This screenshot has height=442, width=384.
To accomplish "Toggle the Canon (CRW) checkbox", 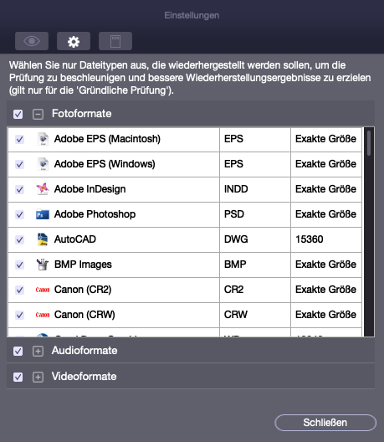I will pos(19,315).
